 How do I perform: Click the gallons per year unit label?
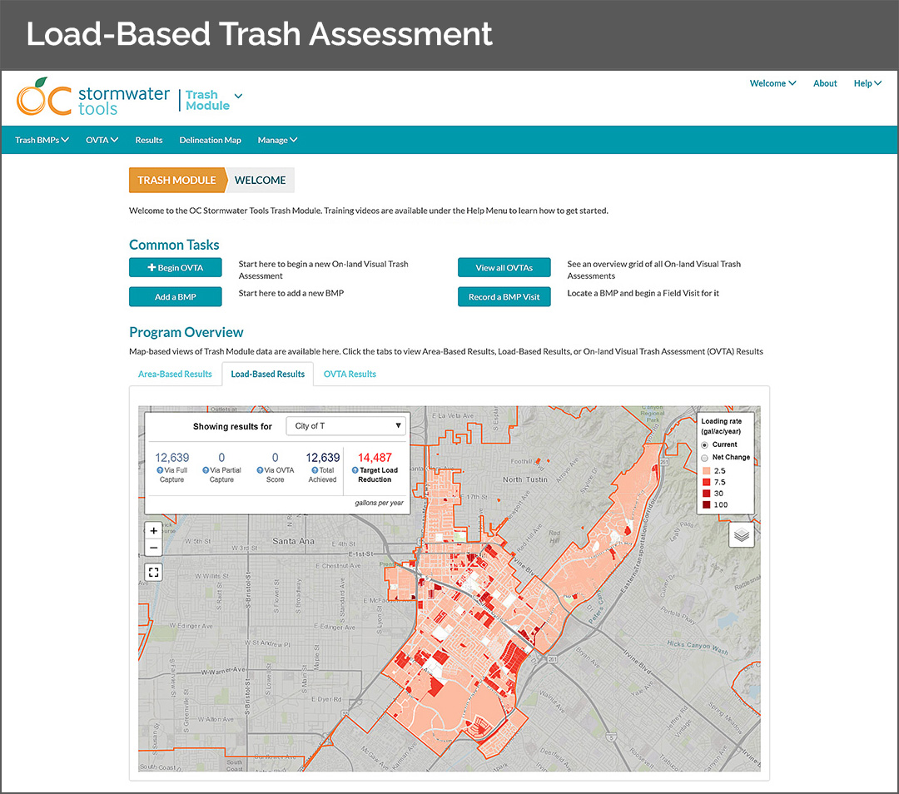[379, 503]
